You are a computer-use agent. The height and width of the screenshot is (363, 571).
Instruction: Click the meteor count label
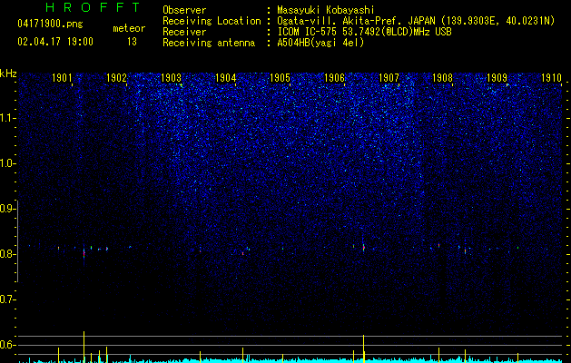(x=129, y=28)
